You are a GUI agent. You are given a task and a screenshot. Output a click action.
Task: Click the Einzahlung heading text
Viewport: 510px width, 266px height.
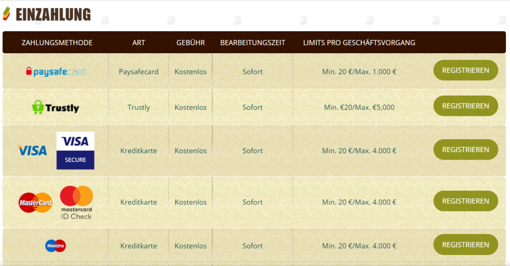53,14
